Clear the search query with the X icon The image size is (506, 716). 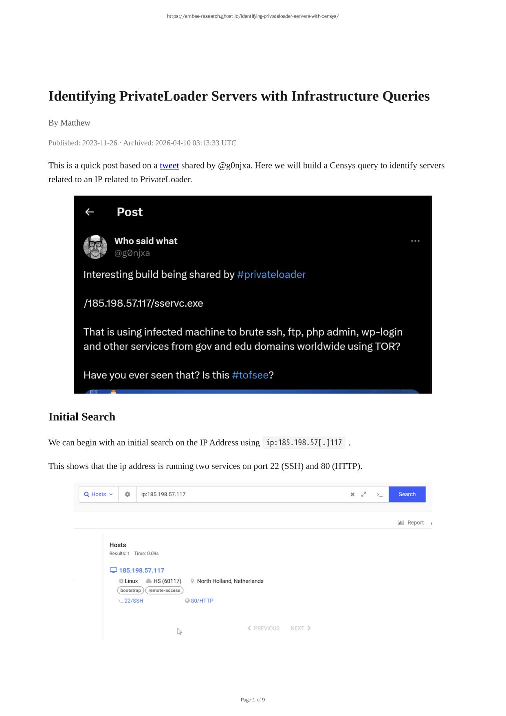click(x=352, y=494)
